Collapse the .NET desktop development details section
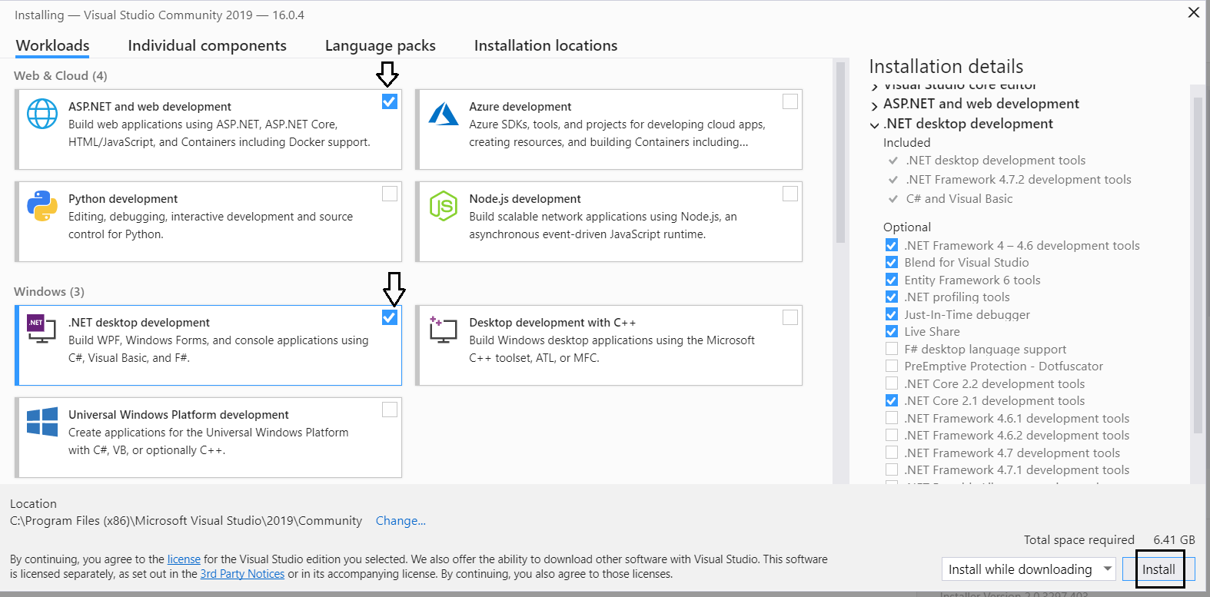 pos(875,124)
